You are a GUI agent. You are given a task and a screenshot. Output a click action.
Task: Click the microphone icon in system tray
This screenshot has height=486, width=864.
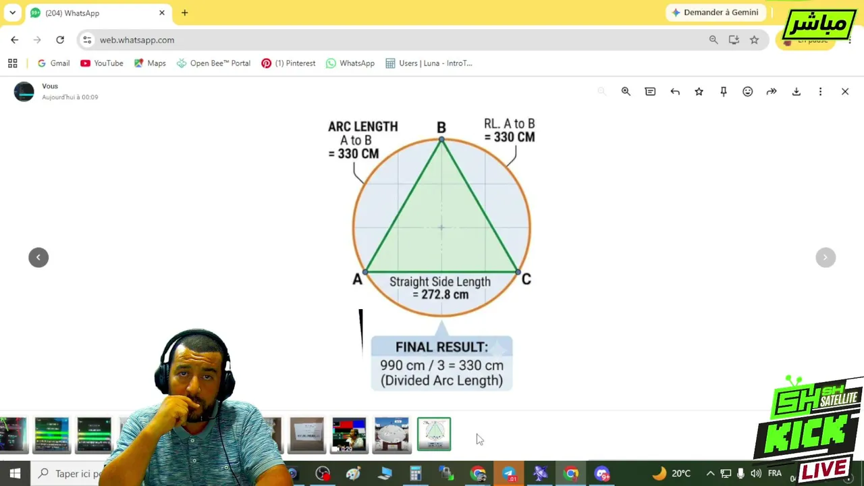pyautogui.click(x=740, y=474)
